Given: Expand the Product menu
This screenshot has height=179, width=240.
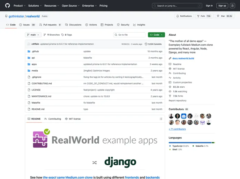Looking at the screenshot, I should [x=20, y=6].
